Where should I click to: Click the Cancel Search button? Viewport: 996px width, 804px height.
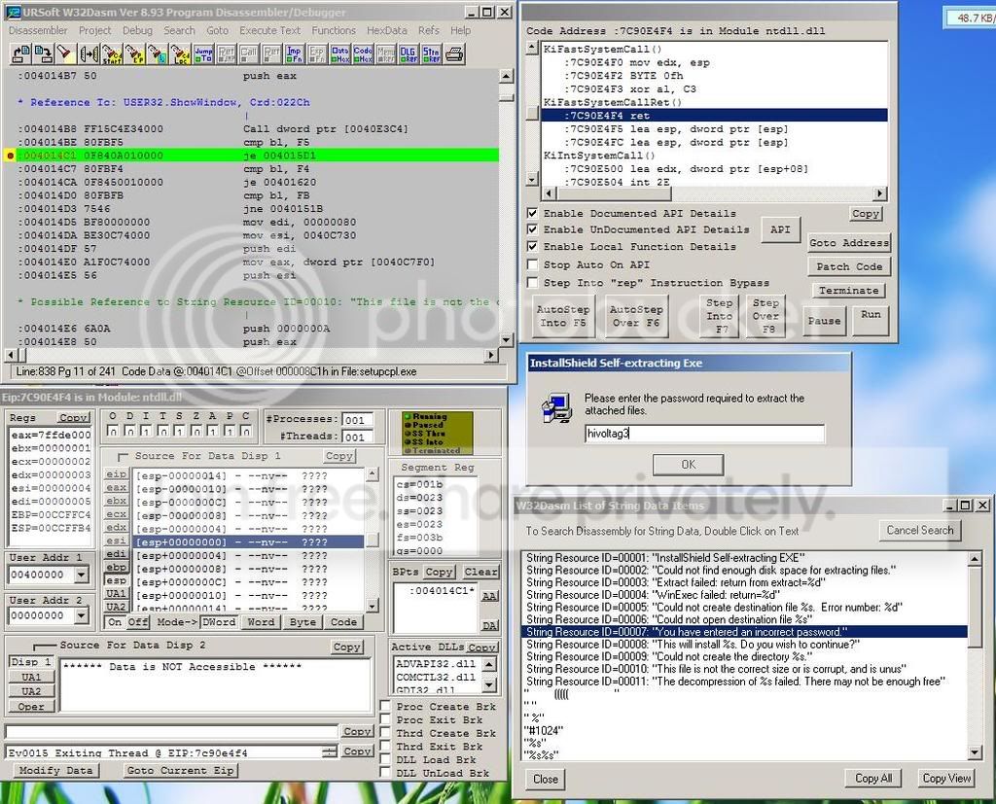tap(920, 530)
